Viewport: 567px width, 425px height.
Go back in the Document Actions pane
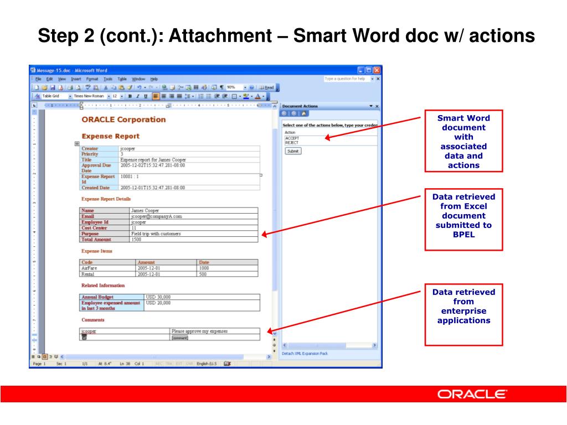[284, 113]
